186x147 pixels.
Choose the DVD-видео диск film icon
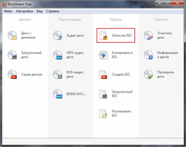pyautogui.click(x=58, y=75)
